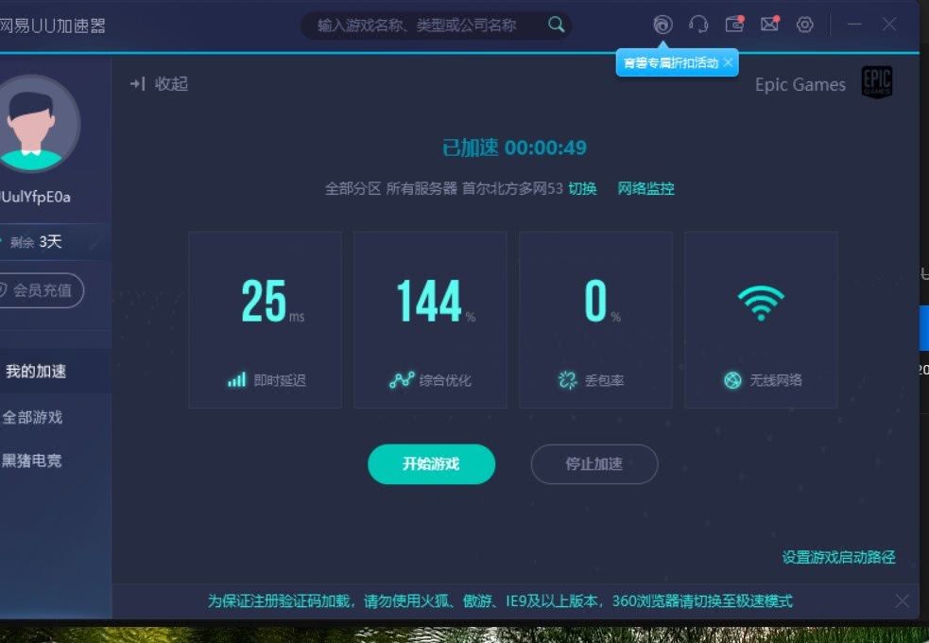Click the large Wi-Fi signal icon
The width and height of the screenshot is (929, 643).
click(x=761, y=303)
